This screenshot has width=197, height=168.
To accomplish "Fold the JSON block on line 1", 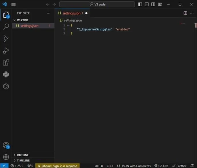I will coord(68,25).
